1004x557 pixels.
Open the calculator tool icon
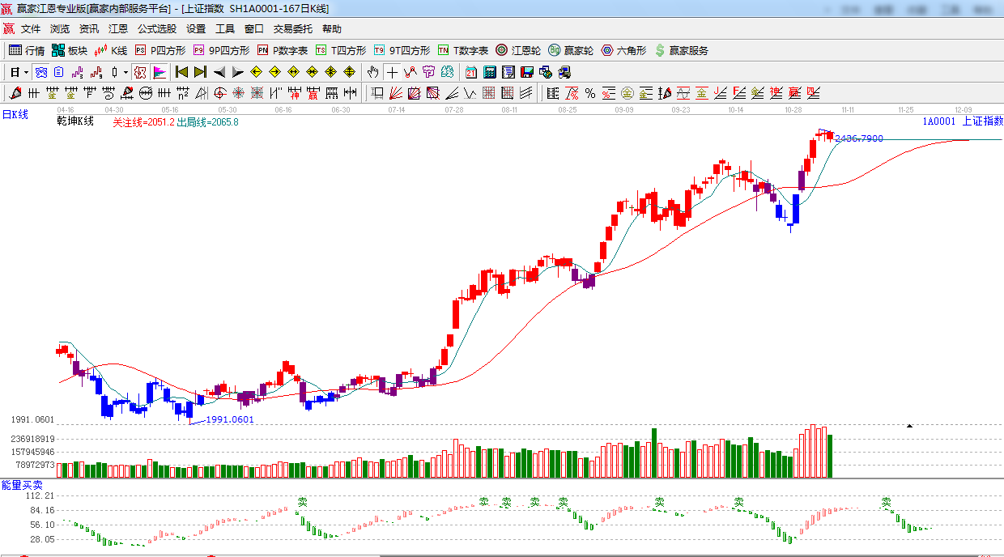(x=489, y=72)
